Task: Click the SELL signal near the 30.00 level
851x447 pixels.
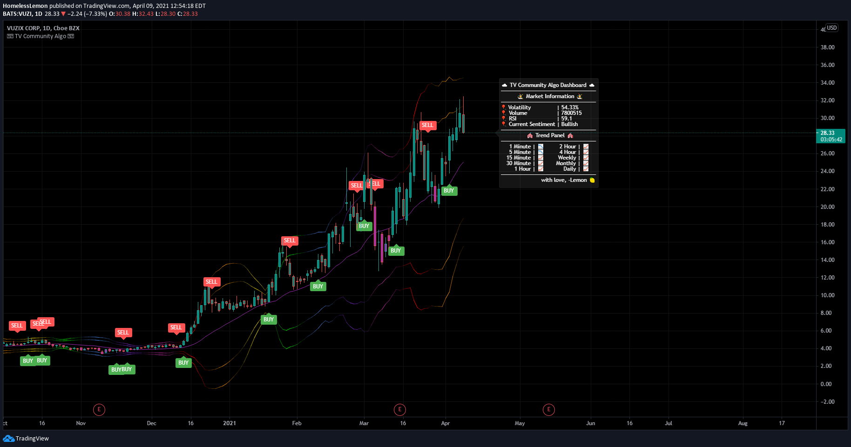Action: pyautogui.click(x=427, y=125)
